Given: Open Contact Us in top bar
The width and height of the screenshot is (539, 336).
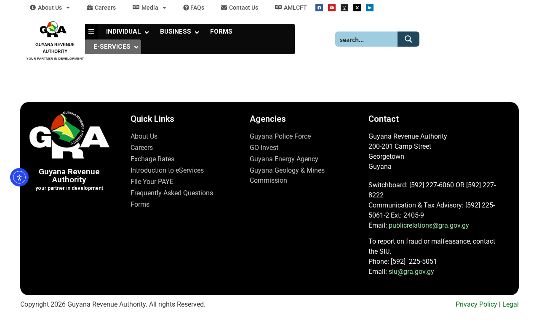Looking at the screenshot, I should [x=240, y=8].
